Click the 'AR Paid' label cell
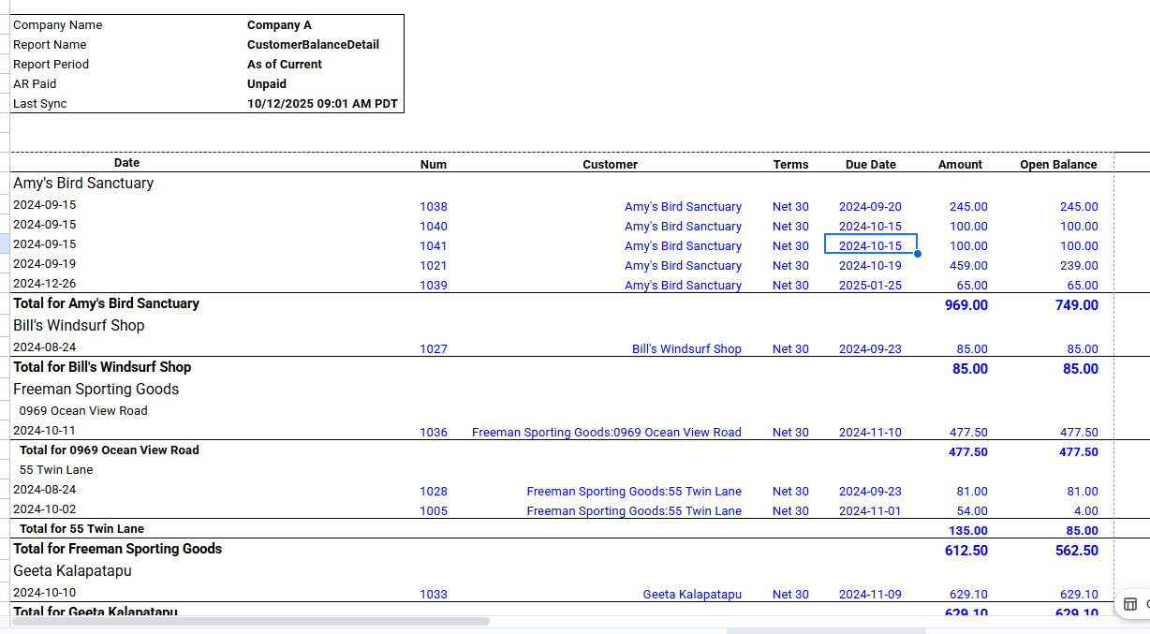Viewport: 1150px width, 634px height. 35,84
